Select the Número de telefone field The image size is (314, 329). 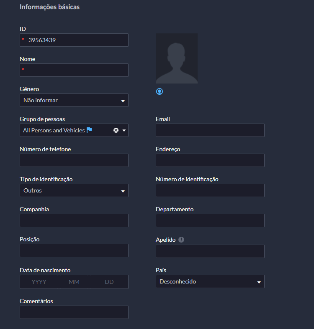74,160
